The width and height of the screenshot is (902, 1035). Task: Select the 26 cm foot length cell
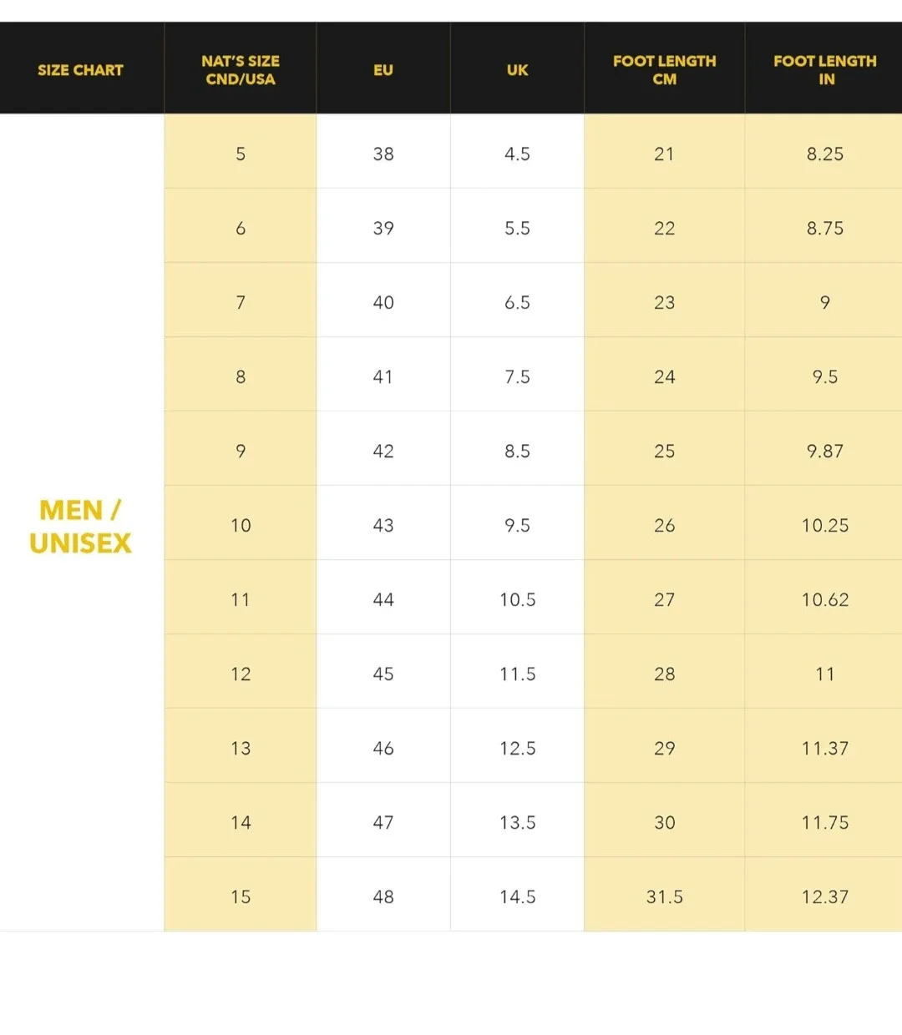click(x=664, y=525)
